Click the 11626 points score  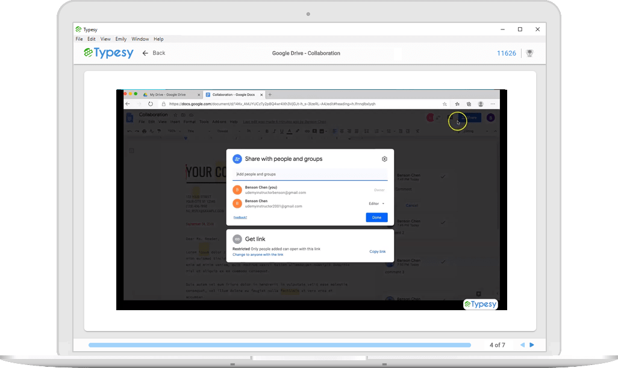[x=507, y=53]
